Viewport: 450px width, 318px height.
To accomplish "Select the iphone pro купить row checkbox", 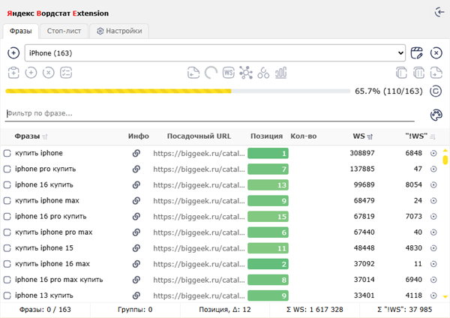I will pyautogui.click(x=7, y=169).
